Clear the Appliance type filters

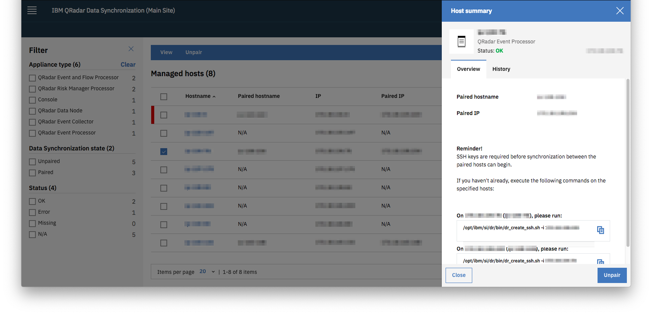click(x=128, y=65)
